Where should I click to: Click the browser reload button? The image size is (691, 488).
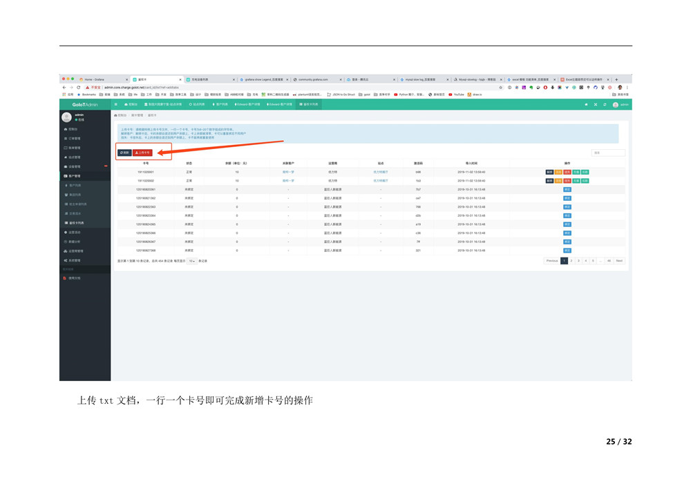click(x=78, y=88)
